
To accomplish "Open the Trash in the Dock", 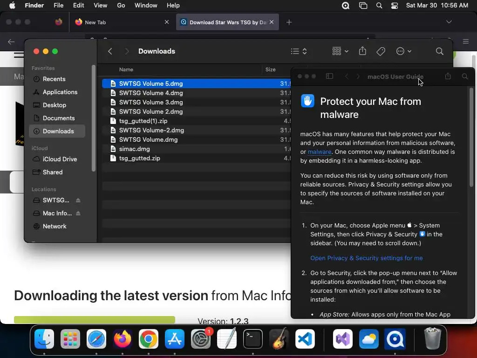I will click(x=432, y=339).
